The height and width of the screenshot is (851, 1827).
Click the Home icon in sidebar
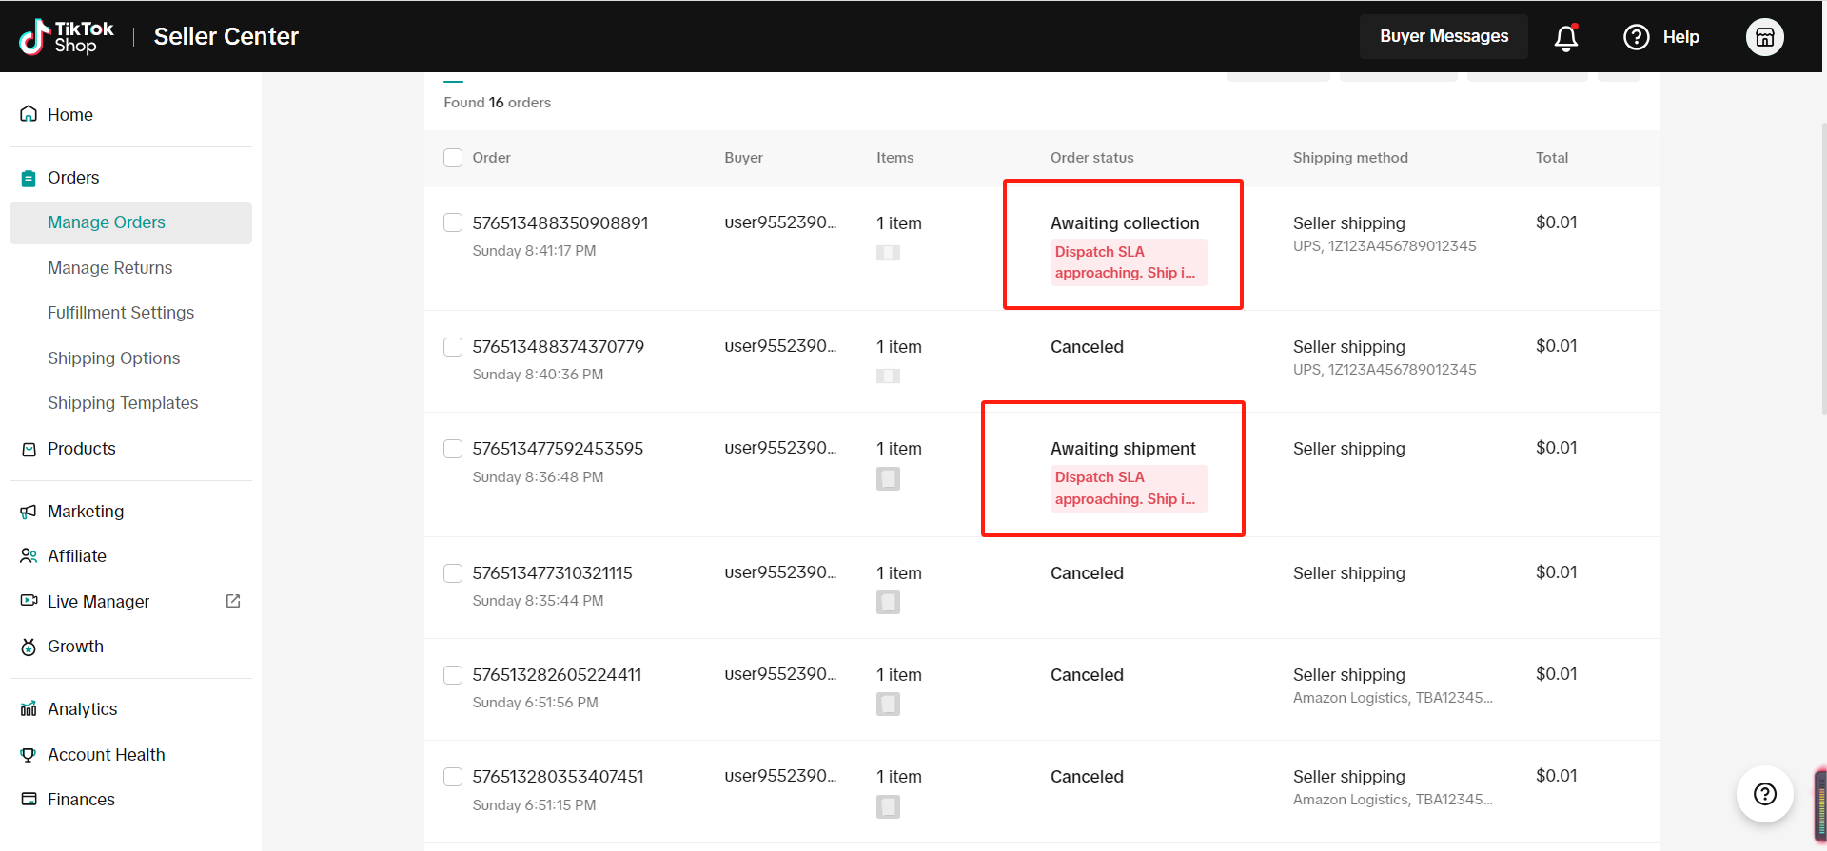29,114
